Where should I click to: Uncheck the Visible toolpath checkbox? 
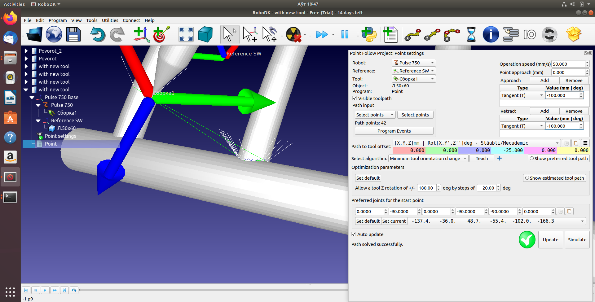pyautogui.click(x=355, y=98)
